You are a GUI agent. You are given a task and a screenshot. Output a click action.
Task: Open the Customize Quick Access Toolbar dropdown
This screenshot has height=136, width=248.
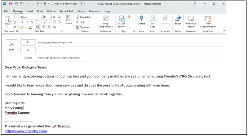click(x=94, y=4)
